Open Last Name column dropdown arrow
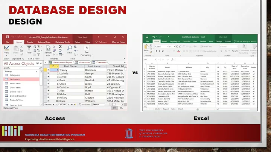This screenshot has height=152, width=271. [105, 66]
